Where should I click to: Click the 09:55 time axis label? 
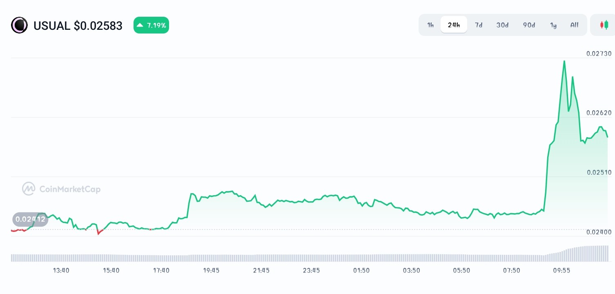pos(562,270)
